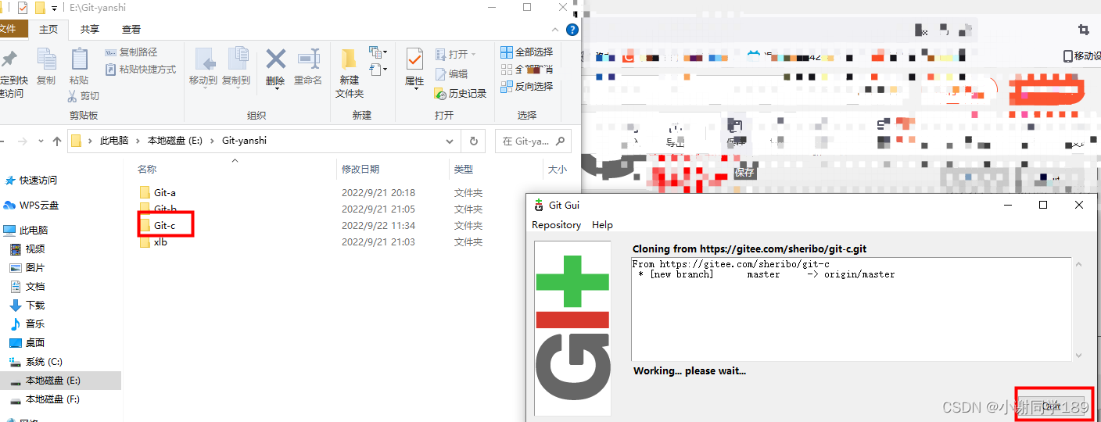Open the recent locations dropdown arrow
This screenshot has height=422, width=1101.
[41, 141]
